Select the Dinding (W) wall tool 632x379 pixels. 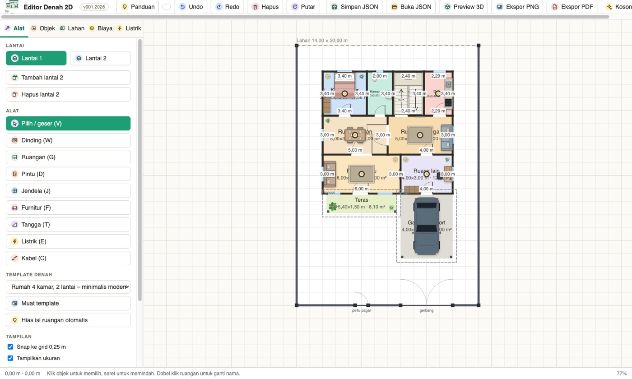click(68, 140)
